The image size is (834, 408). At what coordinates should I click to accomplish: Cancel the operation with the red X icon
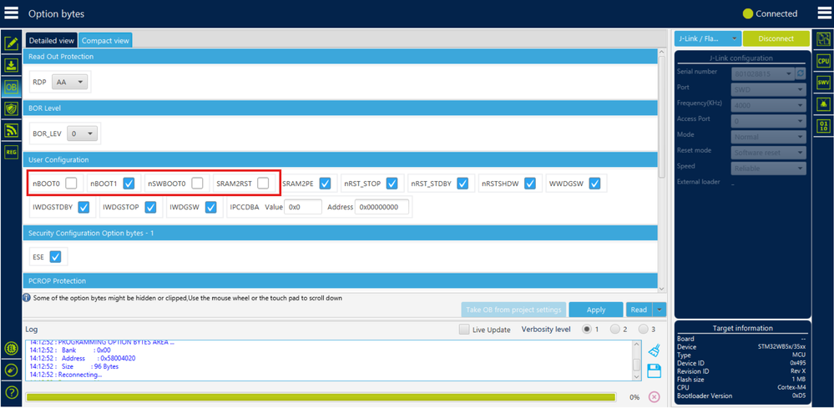tap(655, 397)
